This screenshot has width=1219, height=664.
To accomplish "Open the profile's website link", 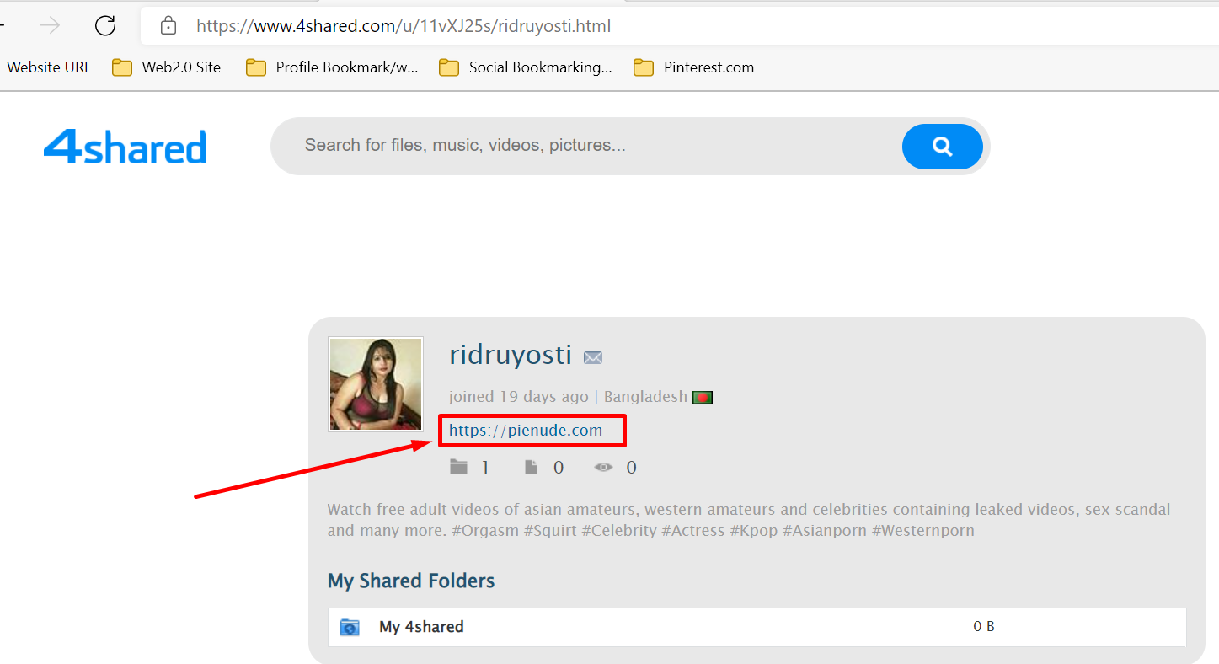I will coord(526,430).
